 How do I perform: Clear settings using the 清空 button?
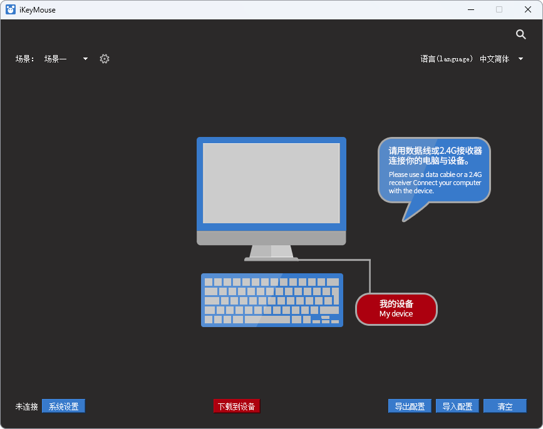(505, 405)
